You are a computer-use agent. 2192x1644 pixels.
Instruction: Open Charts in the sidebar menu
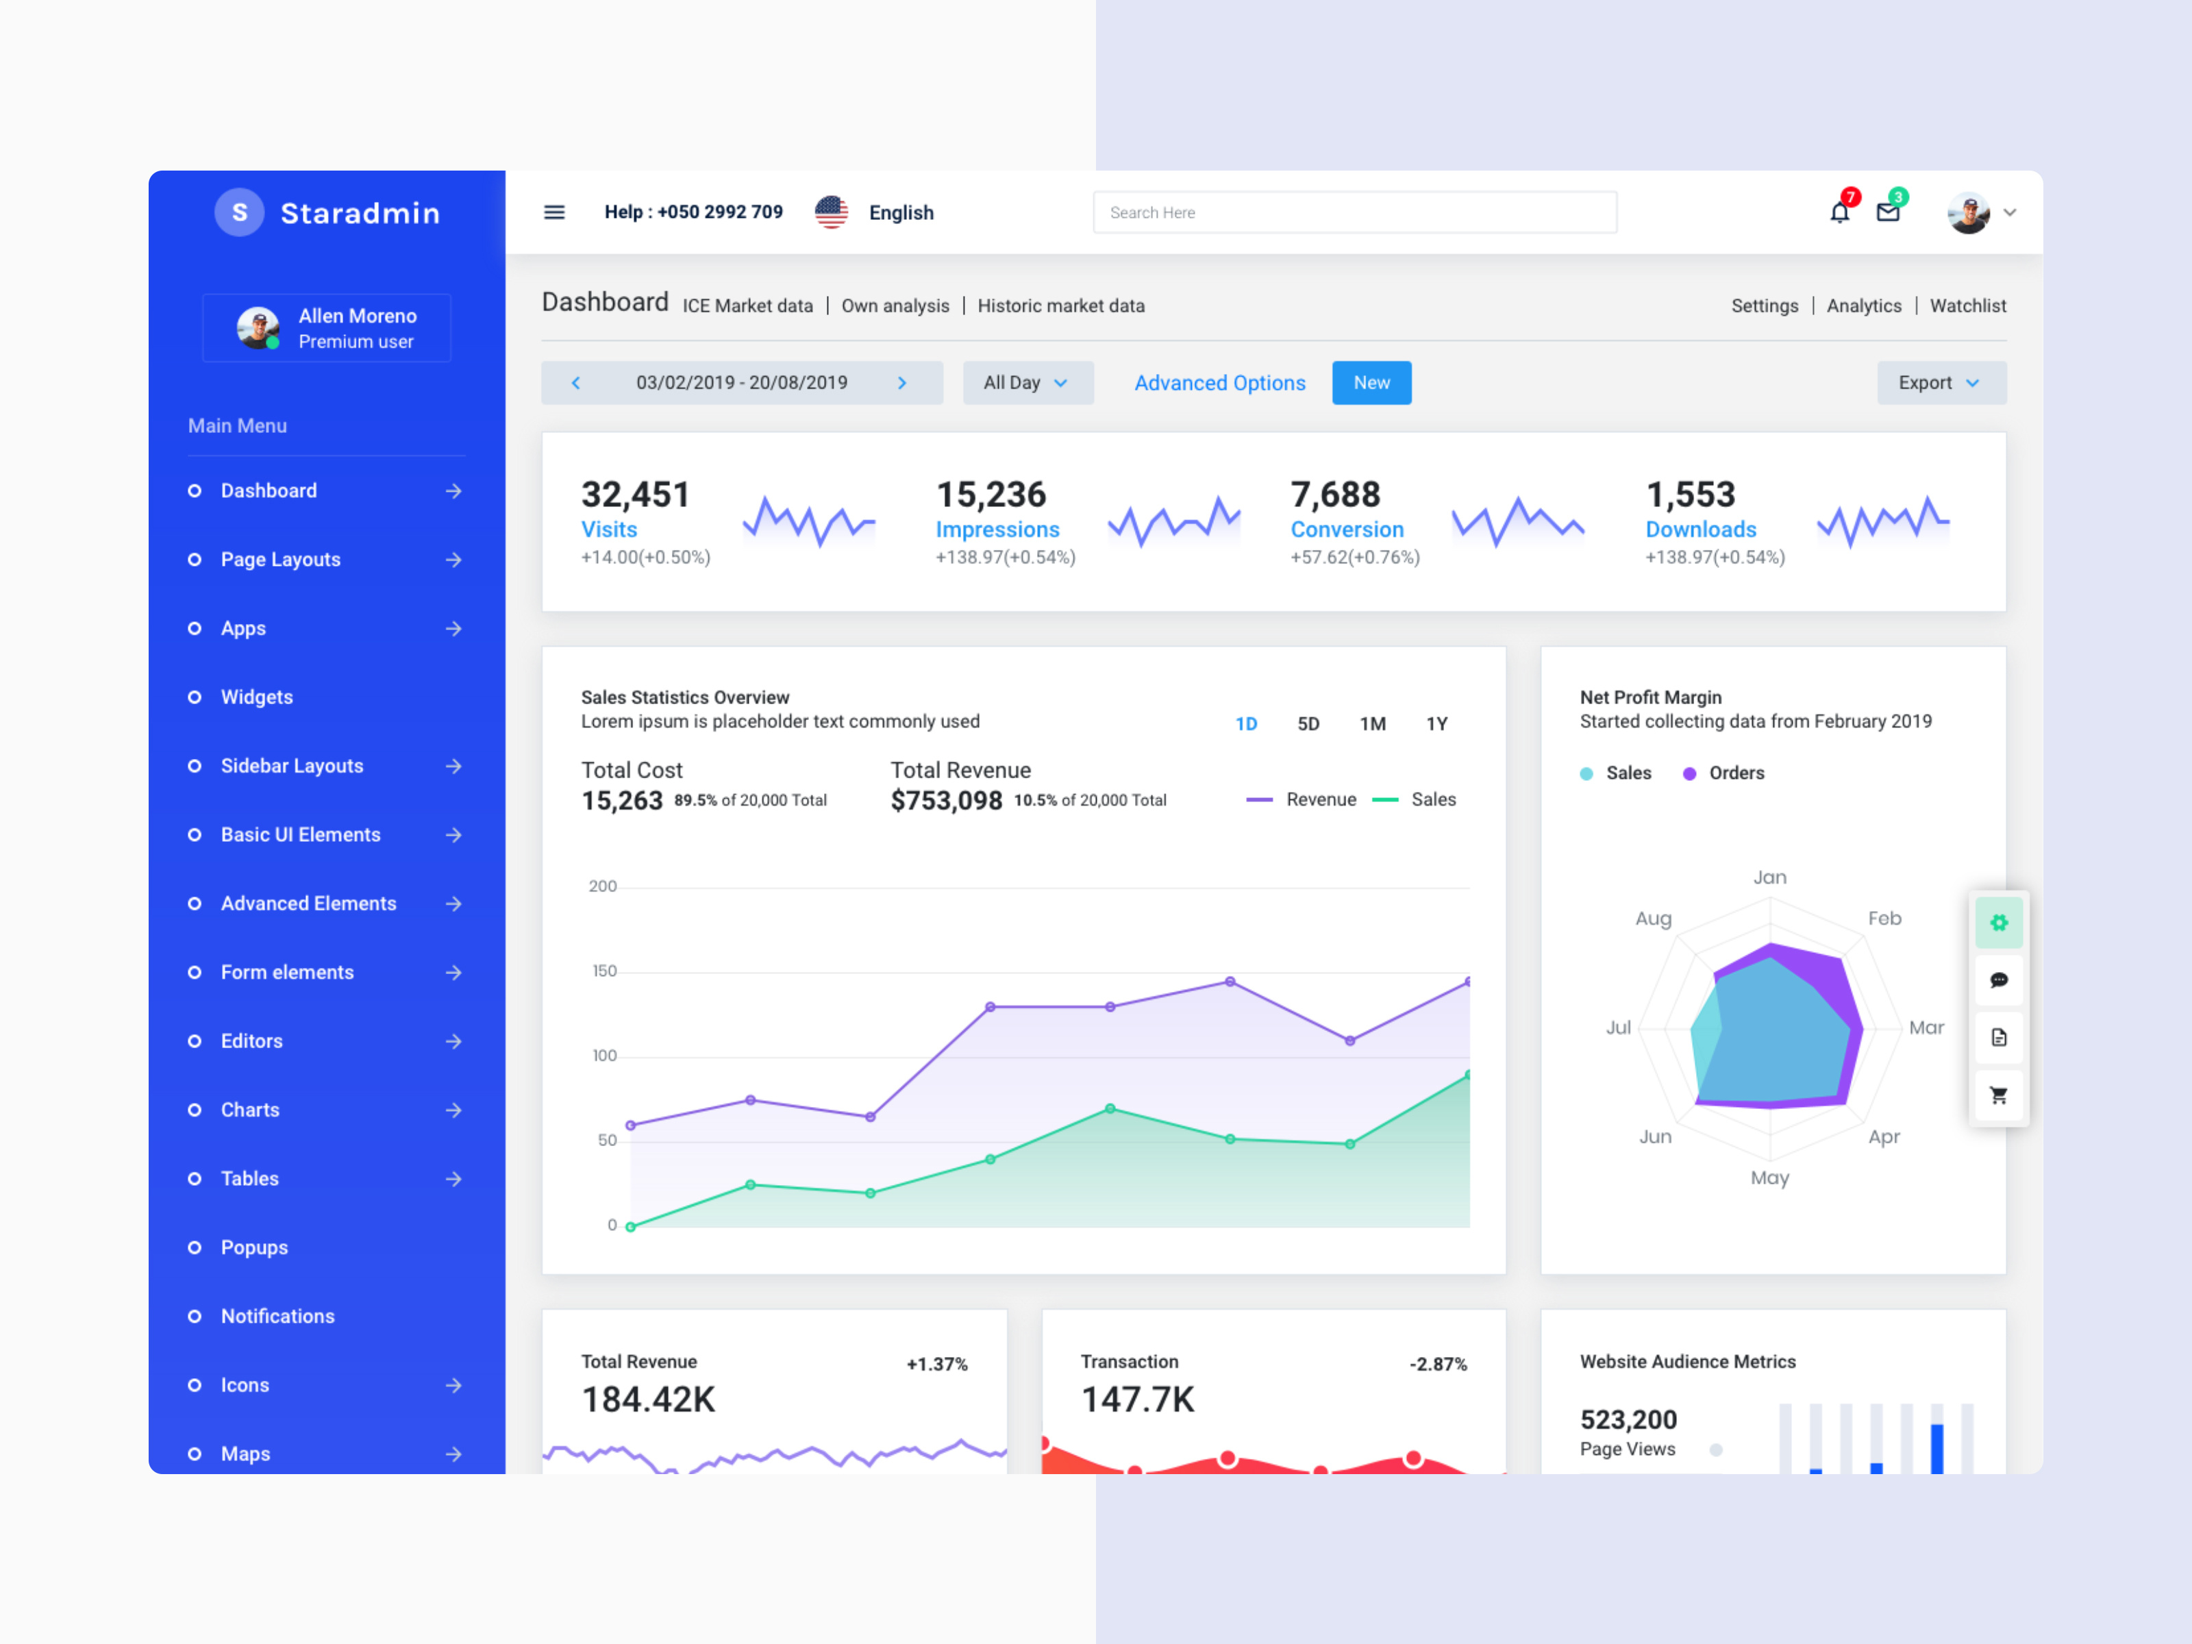point(251,1110)
